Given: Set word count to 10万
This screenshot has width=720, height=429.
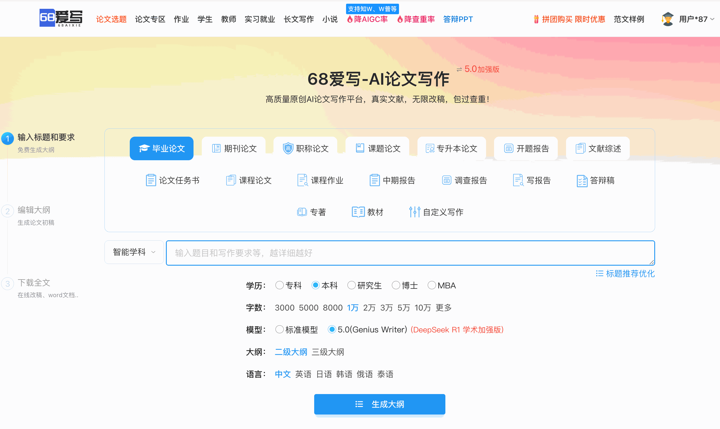Looking at the screenshot, I should tap(423, 308).
